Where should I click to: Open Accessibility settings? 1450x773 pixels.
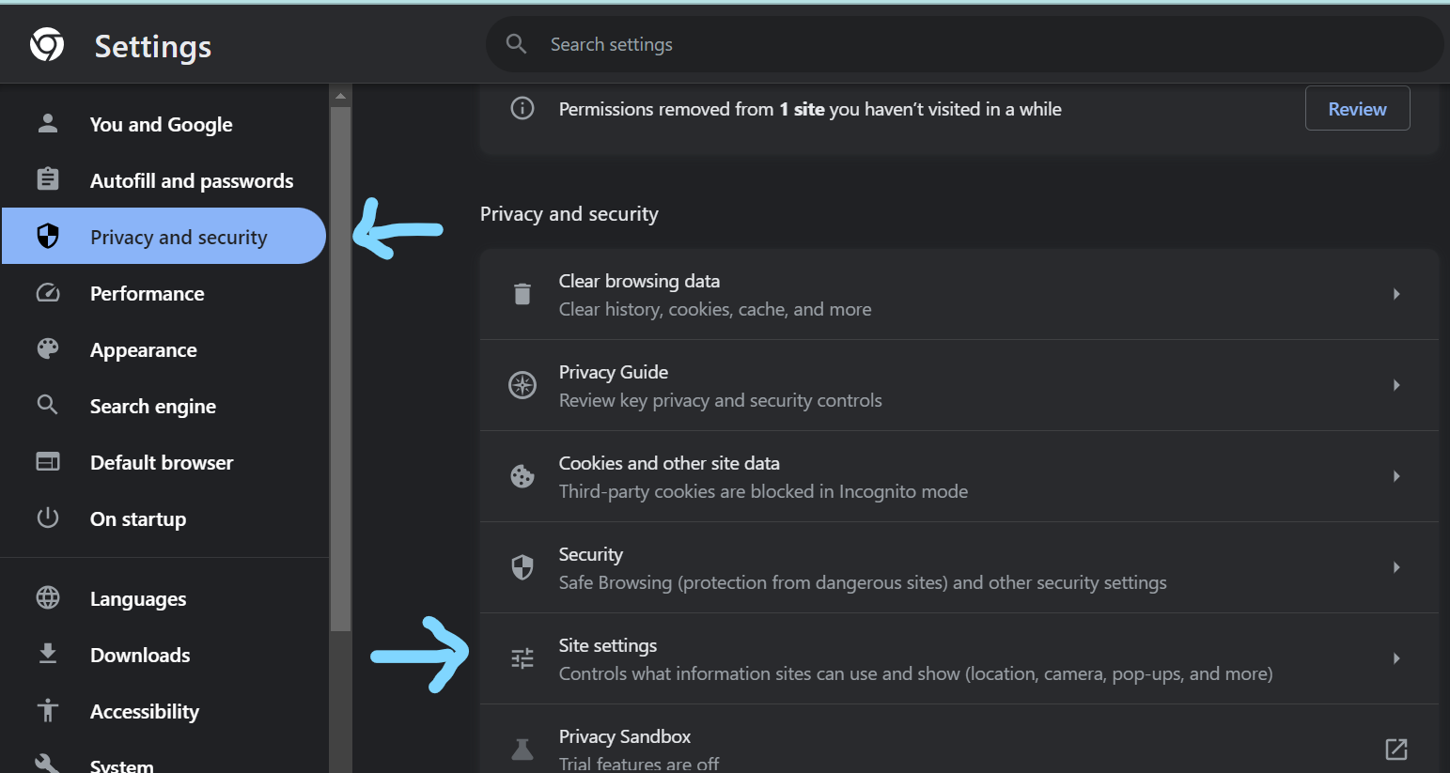click(x=164, y=711)
